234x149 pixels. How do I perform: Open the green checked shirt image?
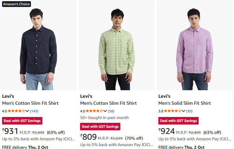click(x=117, y=47)
